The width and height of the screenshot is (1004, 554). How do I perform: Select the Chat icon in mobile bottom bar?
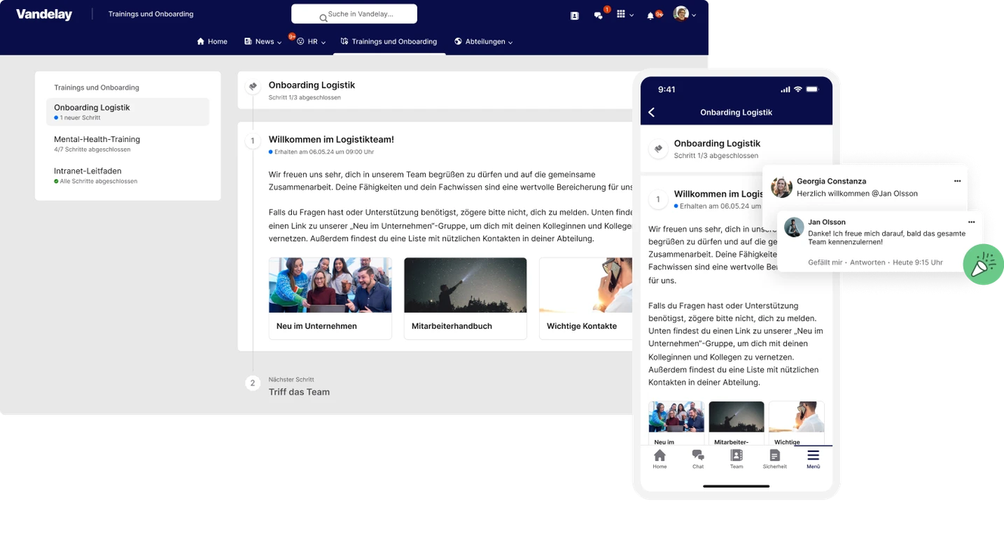(697, 457)
